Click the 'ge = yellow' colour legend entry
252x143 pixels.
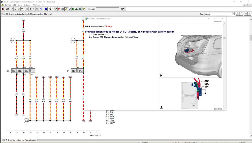tap(110, 120)
